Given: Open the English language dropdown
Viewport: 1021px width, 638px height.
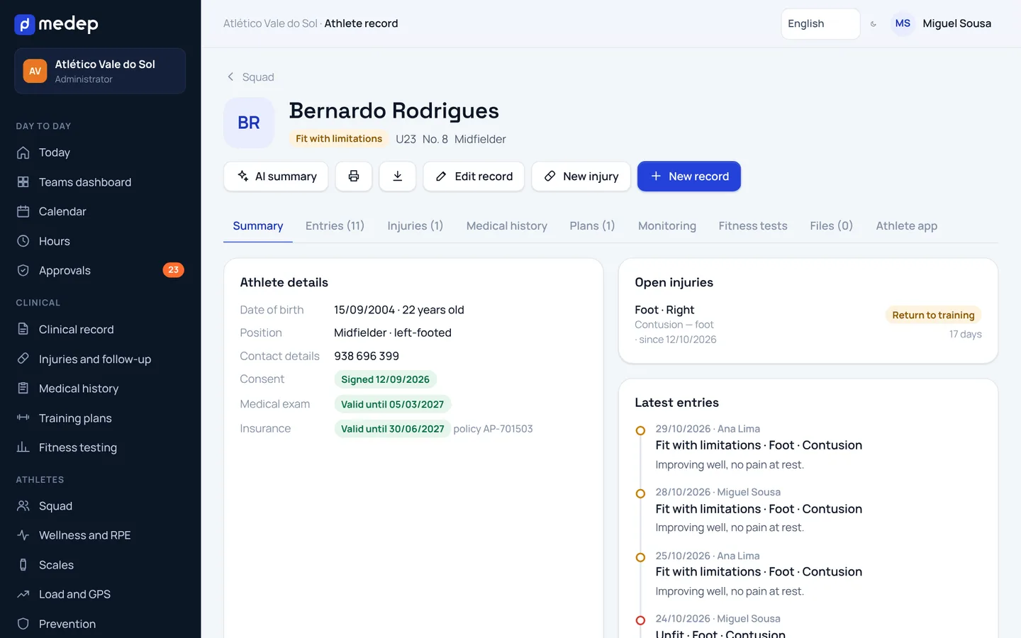Looking at the screenshot, I should [820, 24].
